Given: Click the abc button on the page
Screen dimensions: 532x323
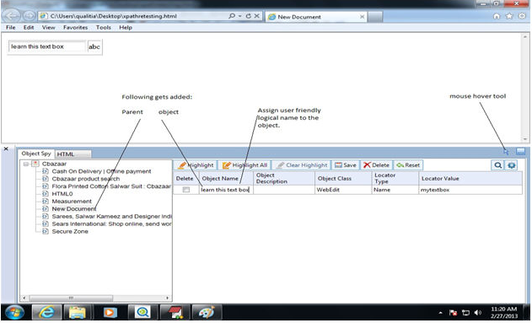Looking at the screenshot, I should click(94, 47).
